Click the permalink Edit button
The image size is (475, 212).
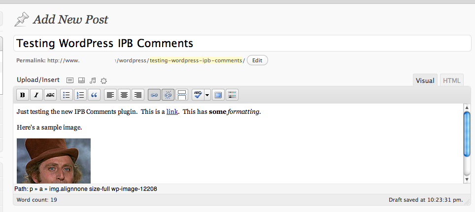pos(257,60)
